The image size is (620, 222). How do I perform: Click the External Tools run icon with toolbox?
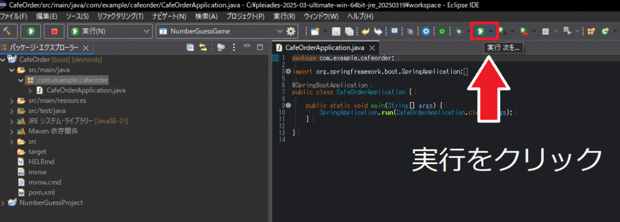(x=524, y=31)
